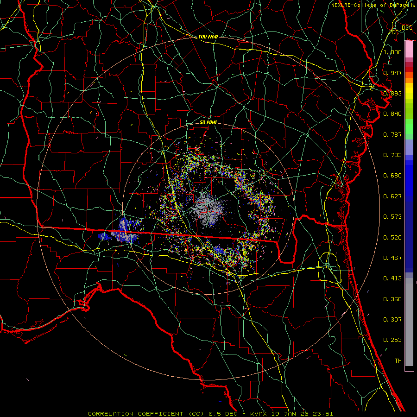Screen dimensions: 417x417
Task: Click the gray clutter at the radar center
Action: (208, 209)
